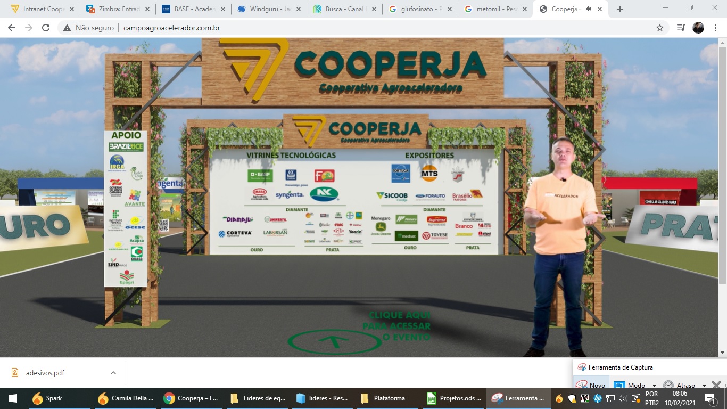Close the metomil search tab
This screenshot has height=409, width=727.
tap(526, 9)
